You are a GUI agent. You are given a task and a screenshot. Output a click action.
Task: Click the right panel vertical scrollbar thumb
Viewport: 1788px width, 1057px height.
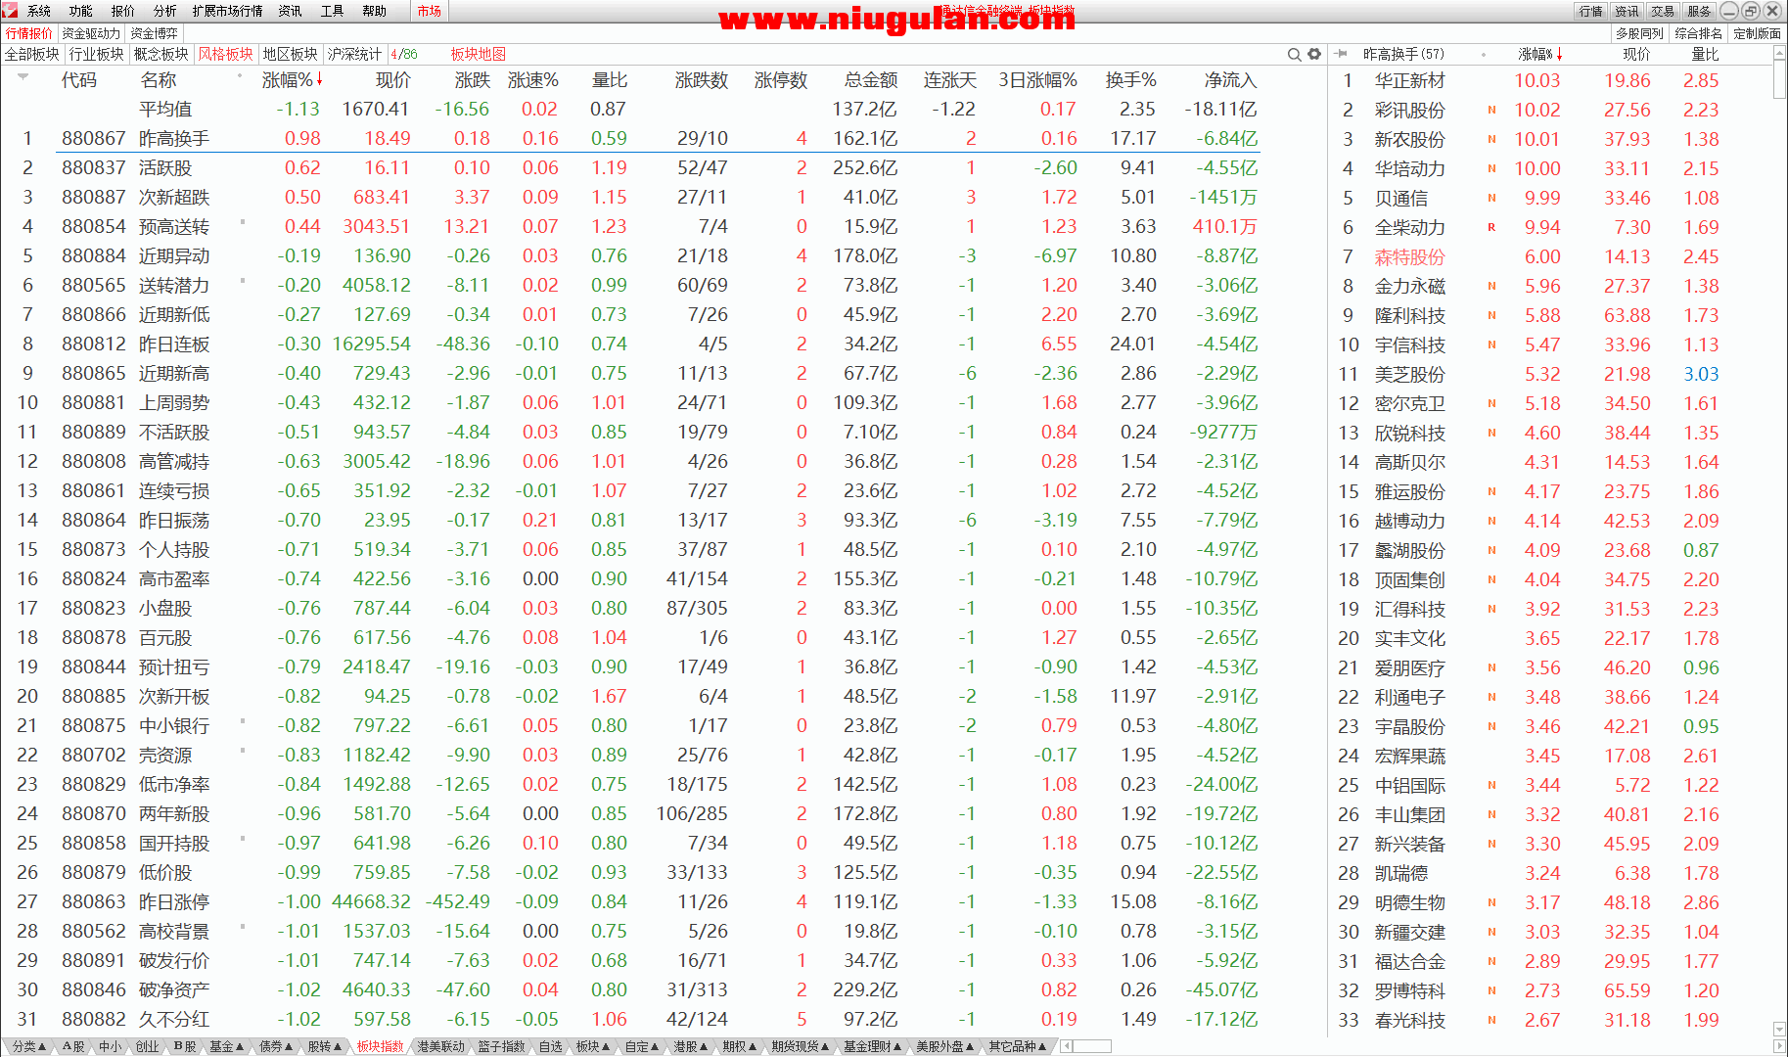click(x=1779, y=81)
